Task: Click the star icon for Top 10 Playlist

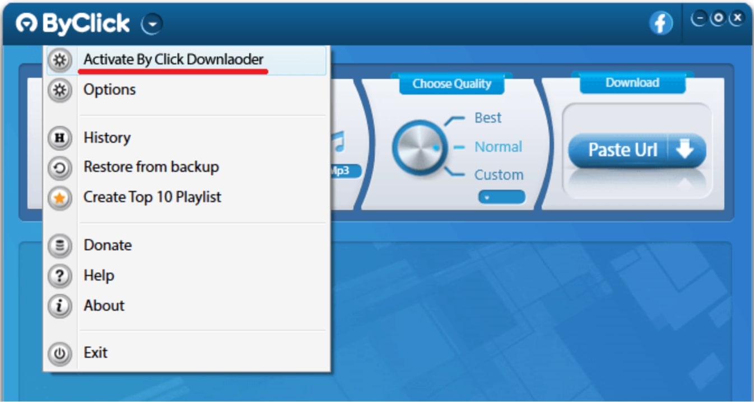Action: tap(60, 198)
